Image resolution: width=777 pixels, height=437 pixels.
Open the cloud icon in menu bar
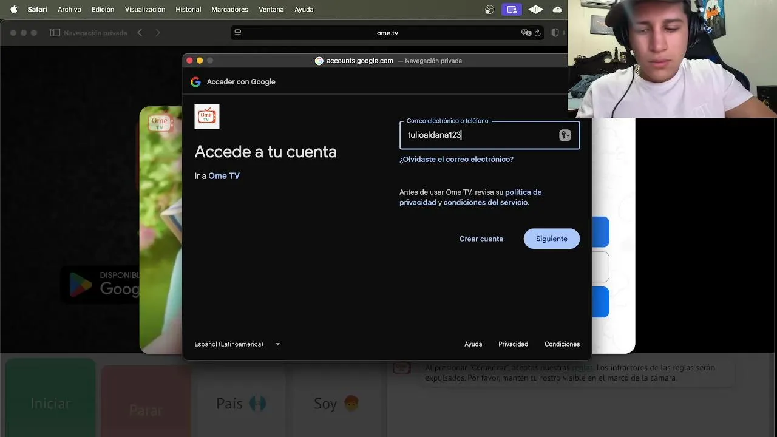click(x=557, y=9)
